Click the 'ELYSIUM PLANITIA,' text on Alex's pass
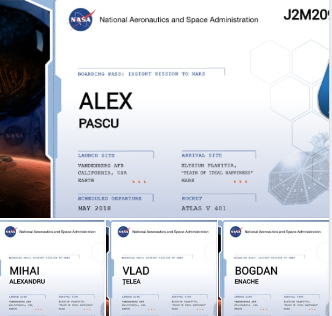 (209, 166)
